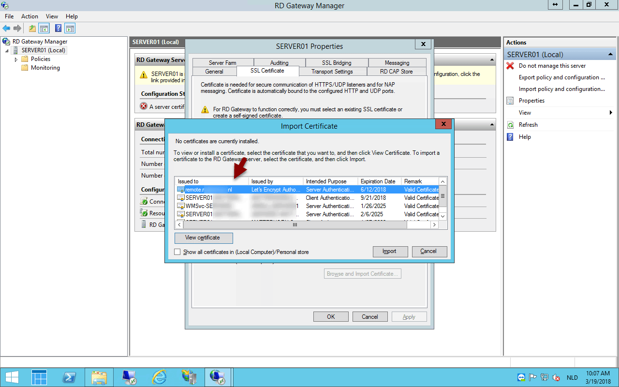Screen dimensions: 619x387
Task: Click Import policy and configuration action
Action: click(562, 89)
